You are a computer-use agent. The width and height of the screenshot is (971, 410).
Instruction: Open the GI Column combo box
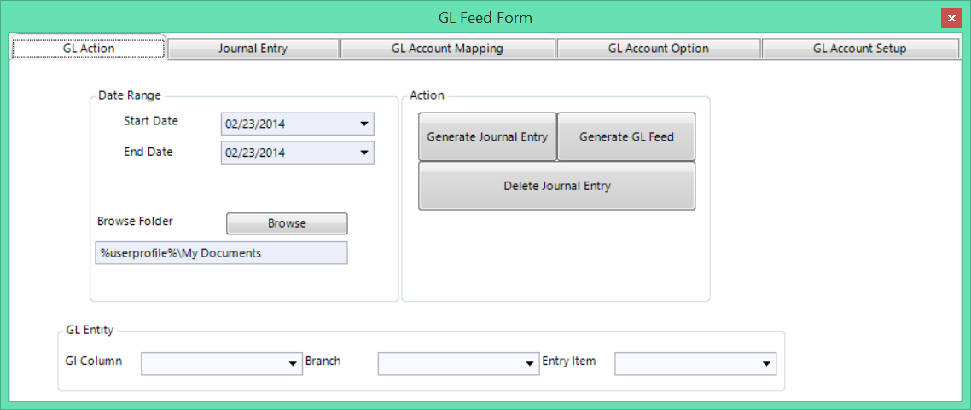tap(222, 364)
